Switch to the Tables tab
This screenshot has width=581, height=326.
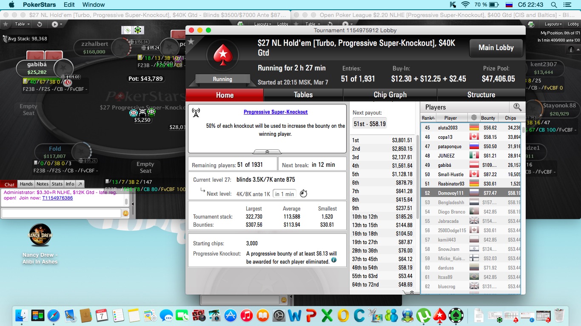(303, 95)
